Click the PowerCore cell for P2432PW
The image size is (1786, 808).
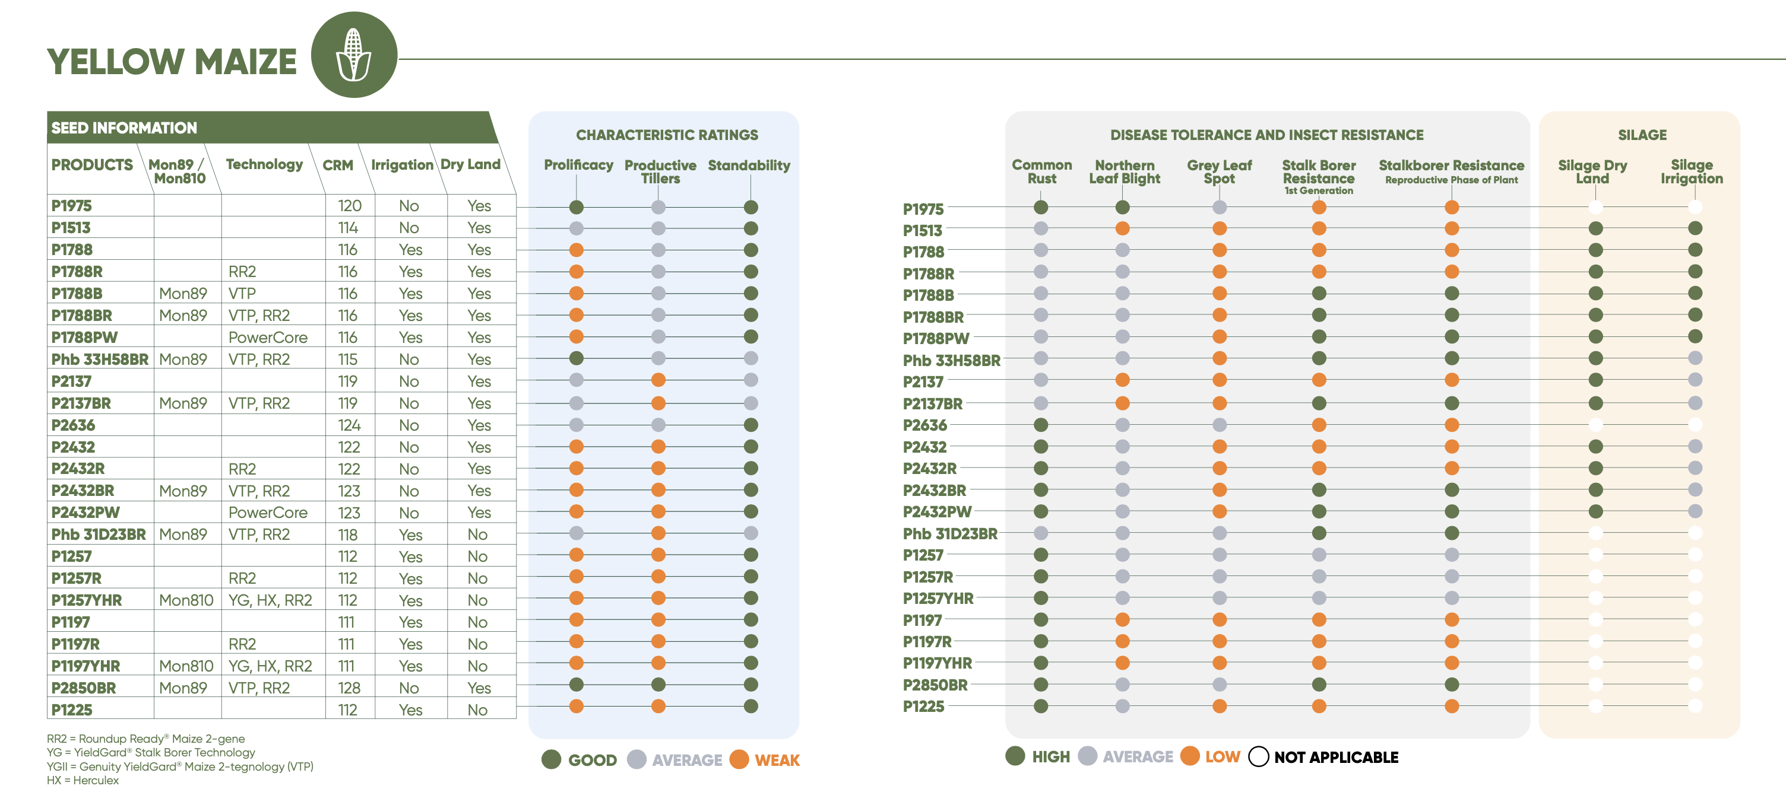(x=268, y=513)
